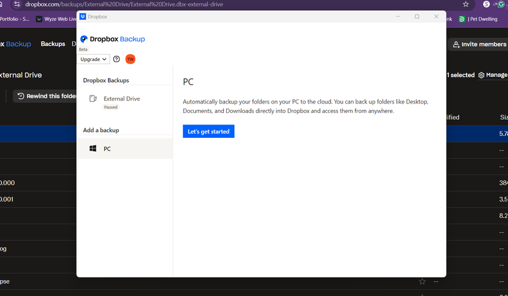Screen dimensions: 508x296
Task: Click the Invite members button
Action: click(478, 44)
